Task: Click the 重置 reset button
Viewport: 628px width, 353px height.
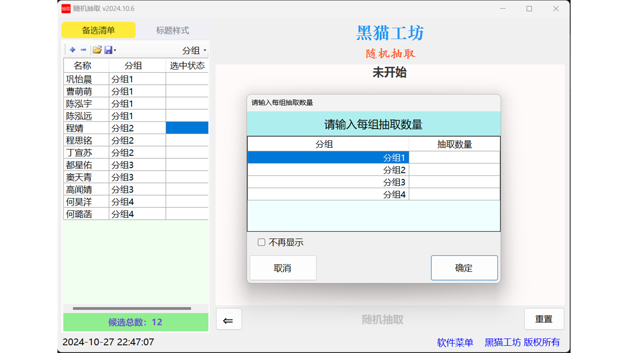Action: coord(544,319)
